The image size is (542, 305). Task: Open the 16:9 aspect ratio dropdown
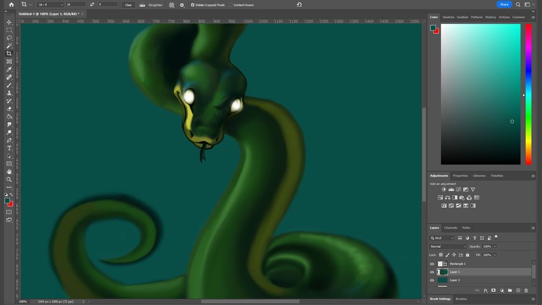click(x=50, y=5)
